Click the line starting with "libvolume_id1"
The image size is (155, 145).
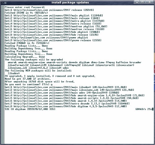click(x=38, y=68)
